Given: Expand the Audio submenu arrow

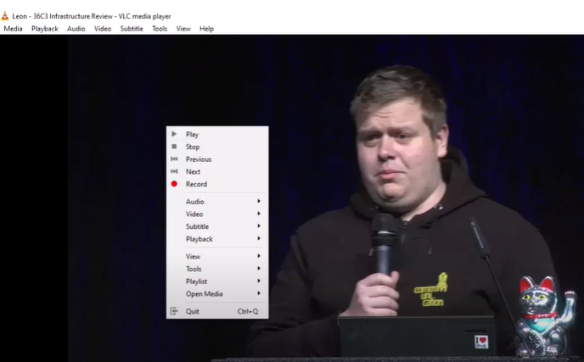Looking at the screenshot, I should 258,202.
